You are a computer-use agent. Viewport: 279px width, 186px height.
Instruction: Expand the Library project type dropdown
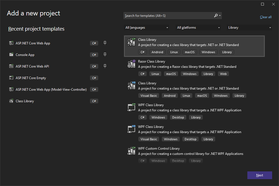tap(249, 28)
